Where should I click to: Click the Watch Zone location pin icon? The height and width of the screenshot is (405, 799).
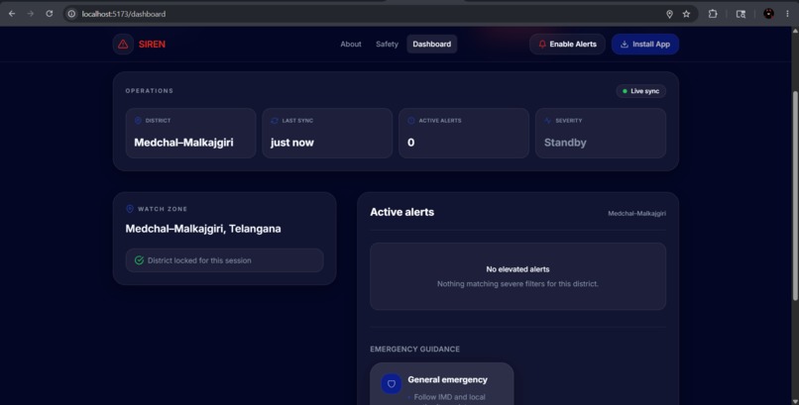click(130, 209)
